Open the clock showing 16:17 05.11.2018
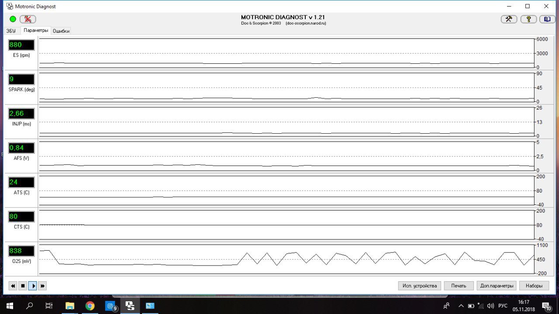The height and width of the screenshot is (314, 559). pos(524,306)
